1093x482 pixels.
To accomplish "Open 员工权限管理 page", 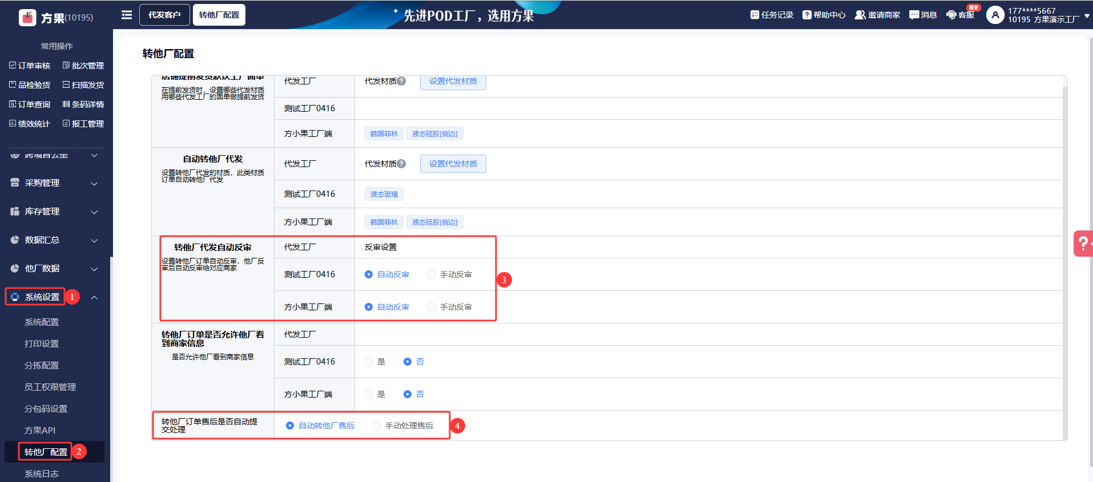I will [x=50, y=387].
